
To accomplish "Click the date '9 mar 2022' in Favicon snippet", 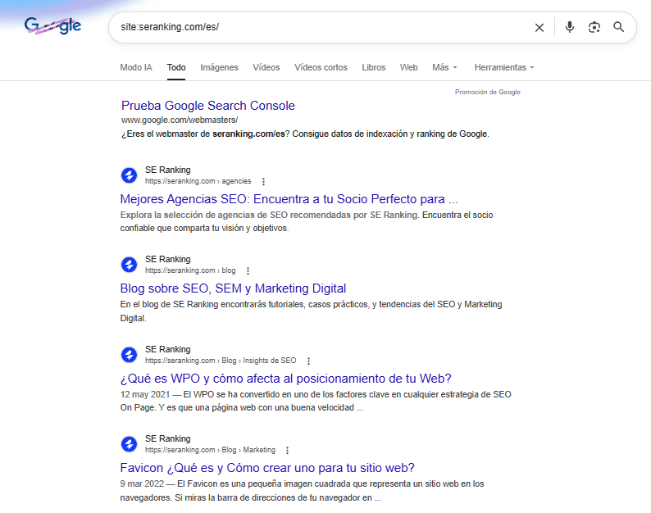I will pos(142,483).
